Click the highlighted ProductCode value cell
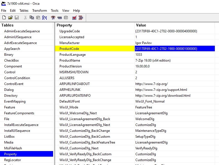This screenshot has height=165, width=219. click(x=166, y=49)
